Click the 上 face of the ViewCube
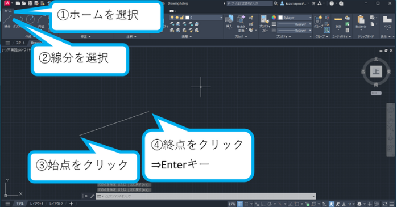 (376, 71)
